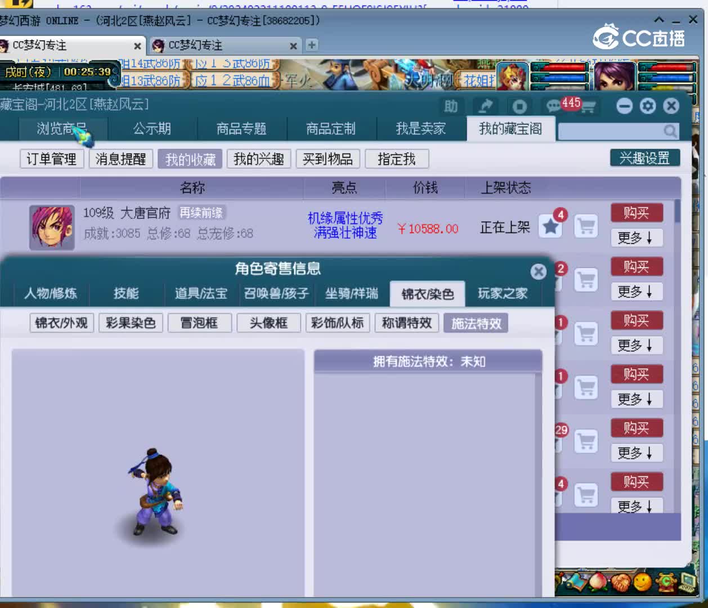Image resolution: width=708 pixels, height=608 pixels.
Task: Click the 大唐官府 character avatar
Action: pos(52,227)
